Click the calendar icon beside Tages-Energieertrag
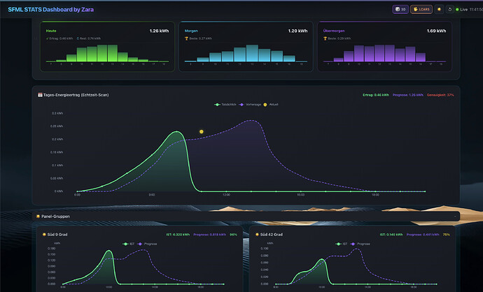The width and height of the screenshot is (483, 292). (40, 94)
